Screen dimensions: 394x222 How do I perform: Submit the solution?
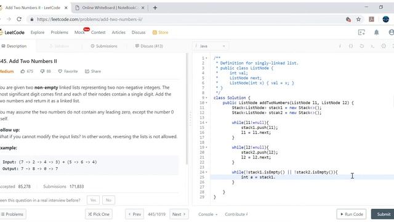pyautogui.click(x=383, y=214)
